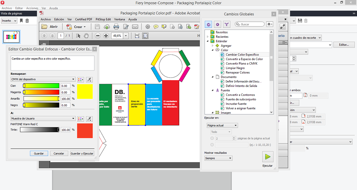Open color picker grid next to Muestra de Usuario

[81, 119]
